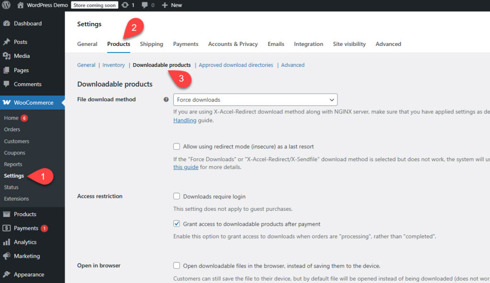This screenshot has height=283, width=490.
Task: Follow the Handling guide link
Action: (x=185, y=120)
